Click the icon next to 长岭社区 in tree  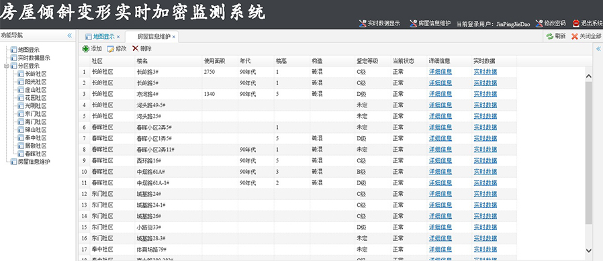tap(21, 74)
